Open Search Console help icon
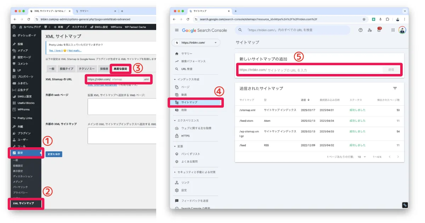The width and height of the screenshot is (425, 223). (x=361, y=30)
